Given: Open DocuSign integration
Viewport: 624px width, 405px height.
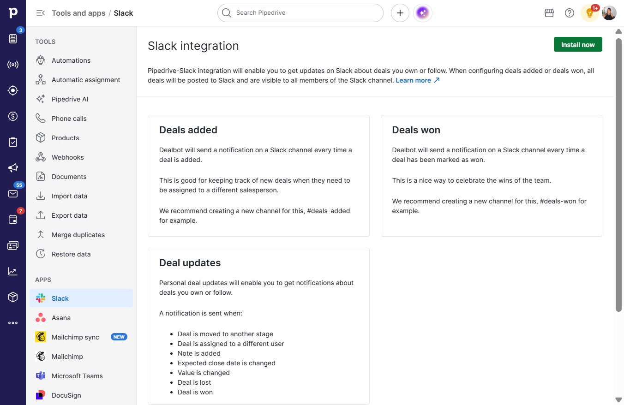Looking at the screenshot, I should coord(81,395).
